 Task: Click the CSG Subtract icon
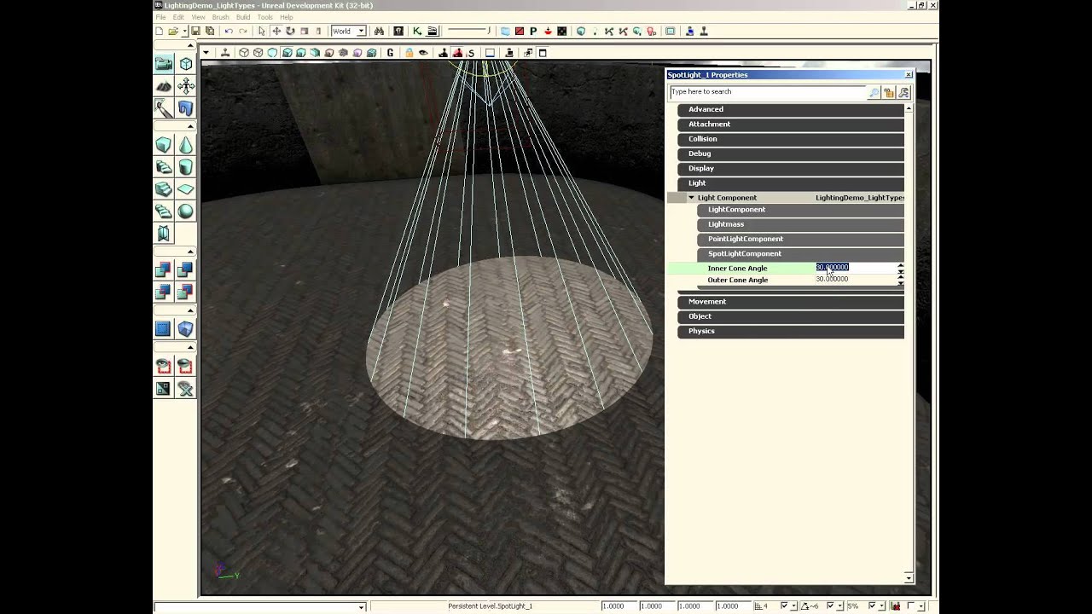pyautogui.click(x=185, y=269)
